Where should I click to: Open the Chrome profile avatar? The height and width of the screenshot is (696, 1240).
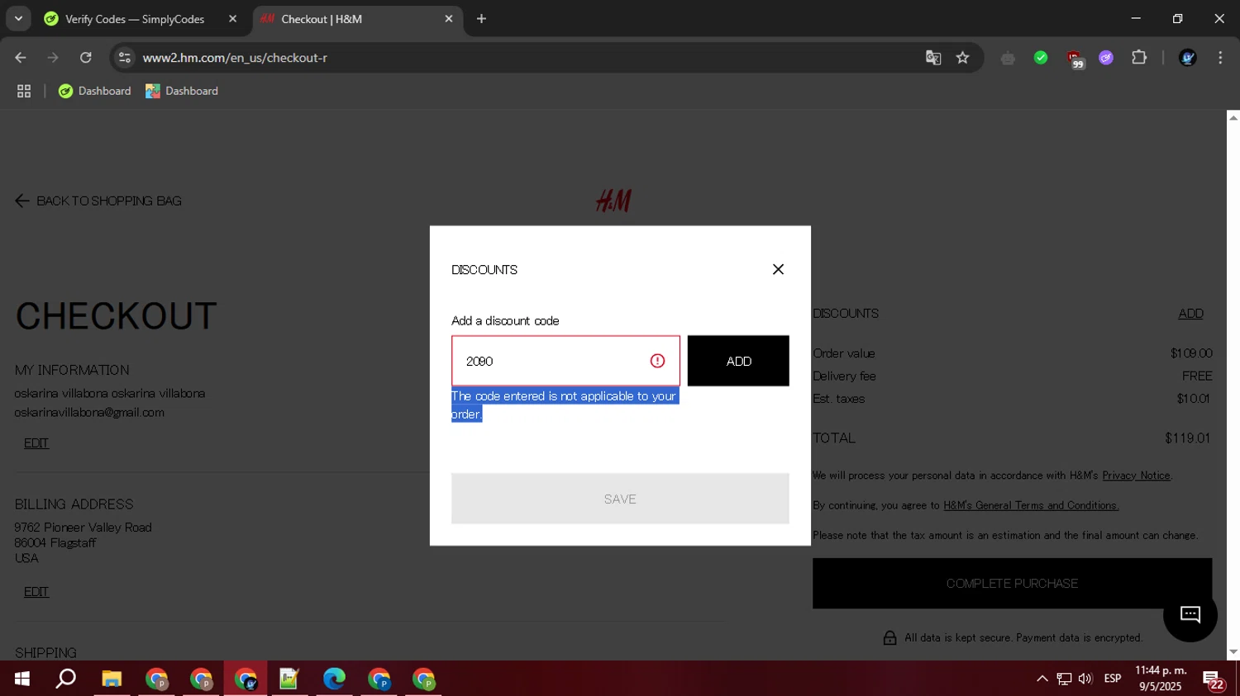pos(1188,58)
